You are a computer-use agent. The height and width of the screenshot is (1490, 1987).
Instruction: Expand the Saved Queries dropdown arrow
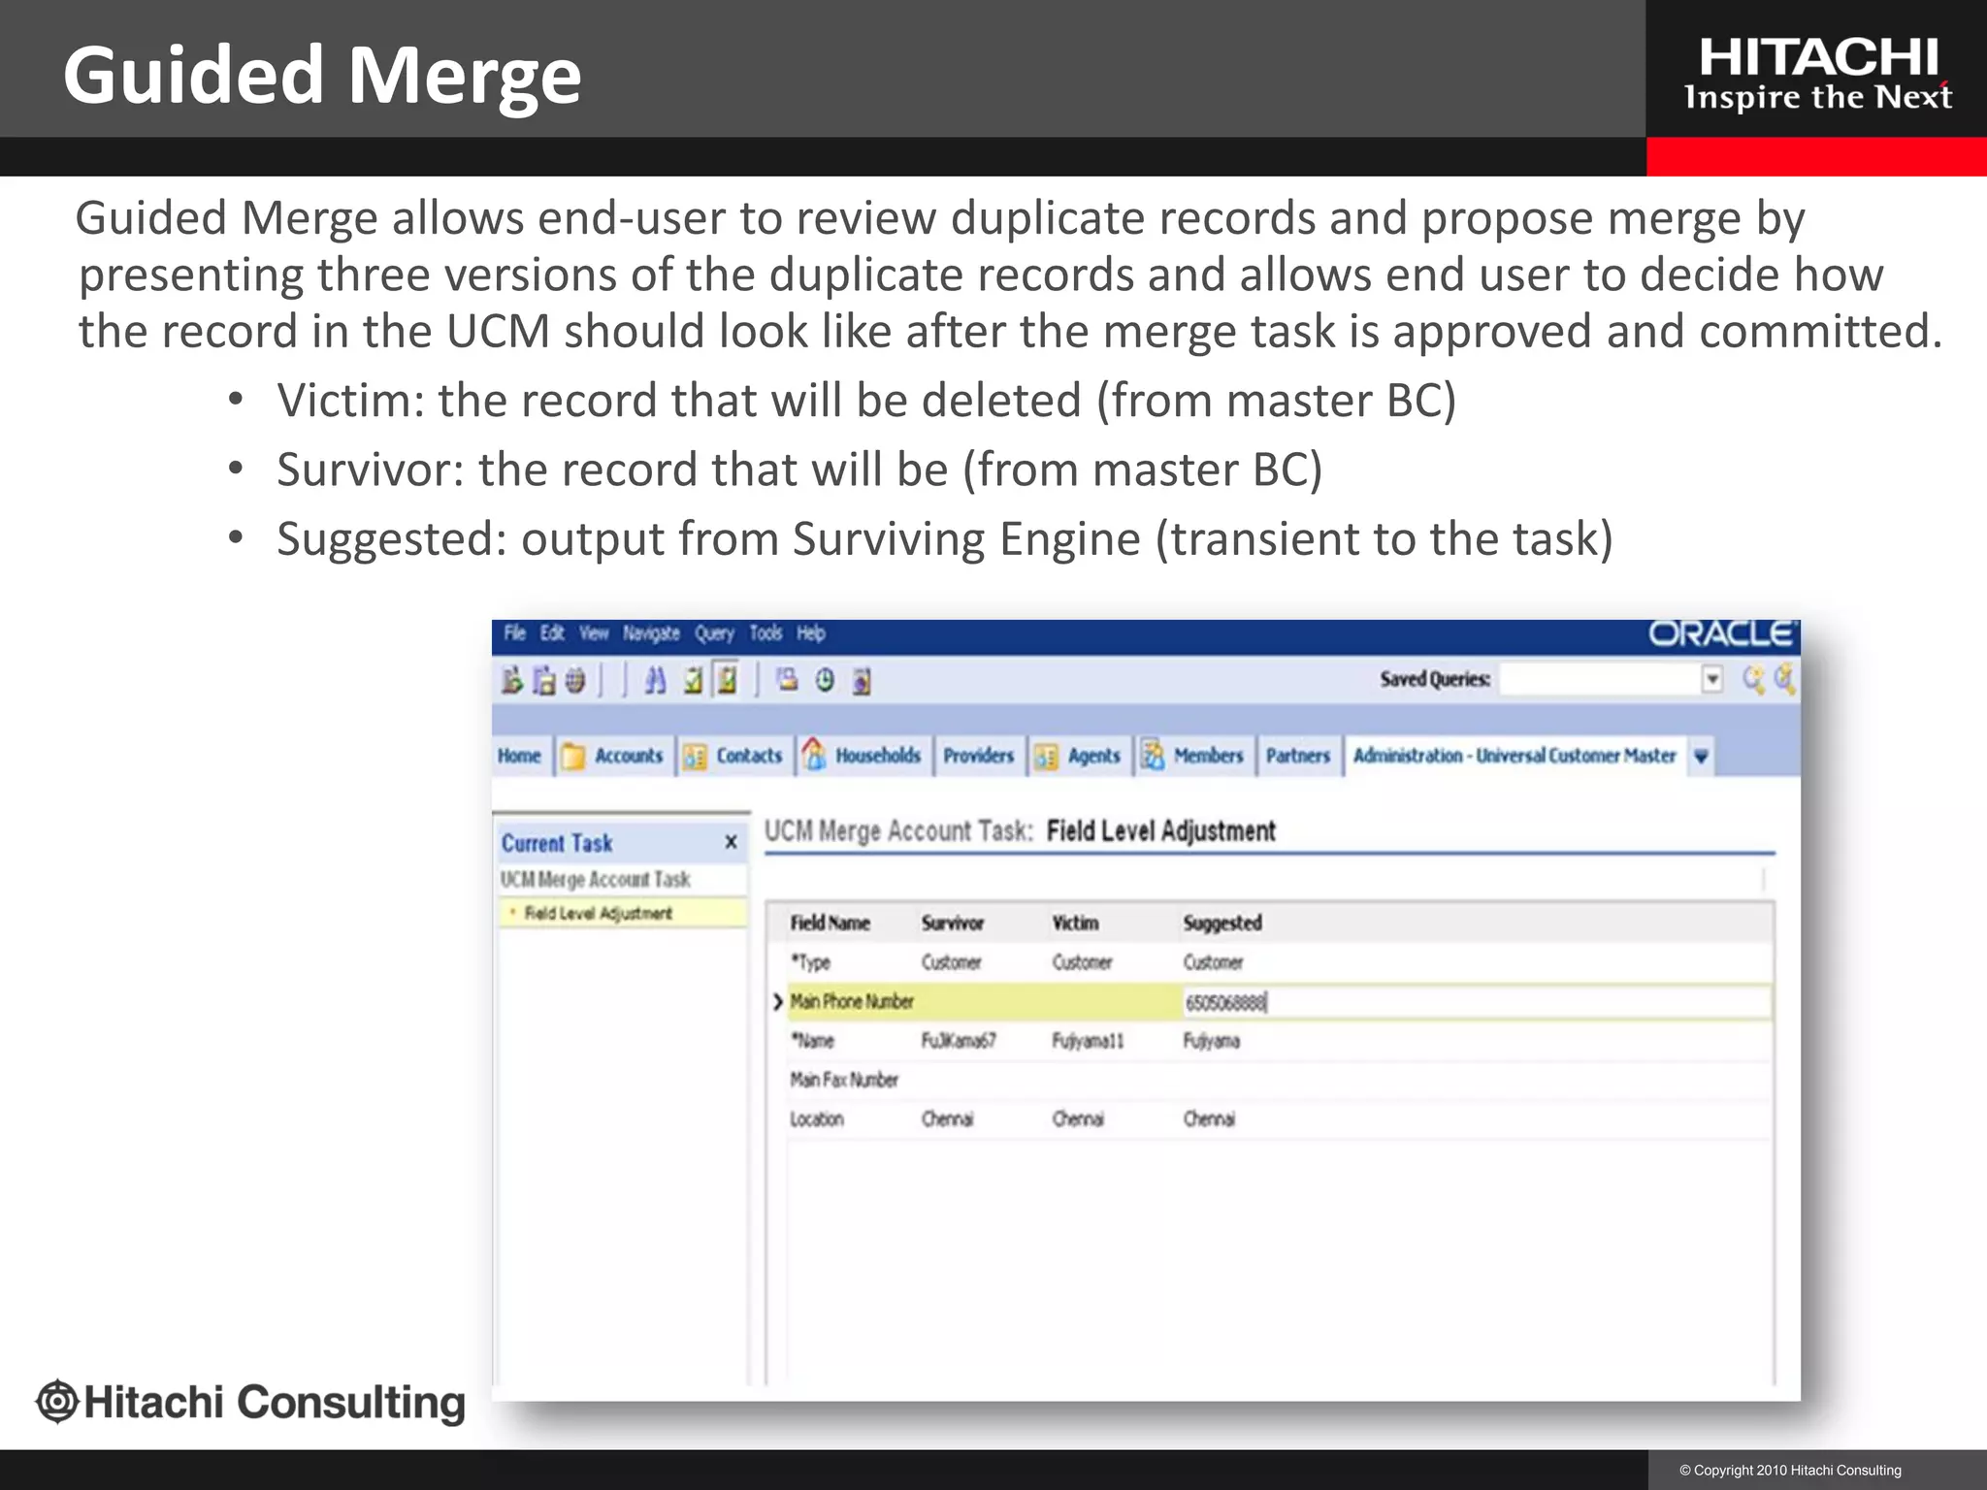pos(1712,679)
